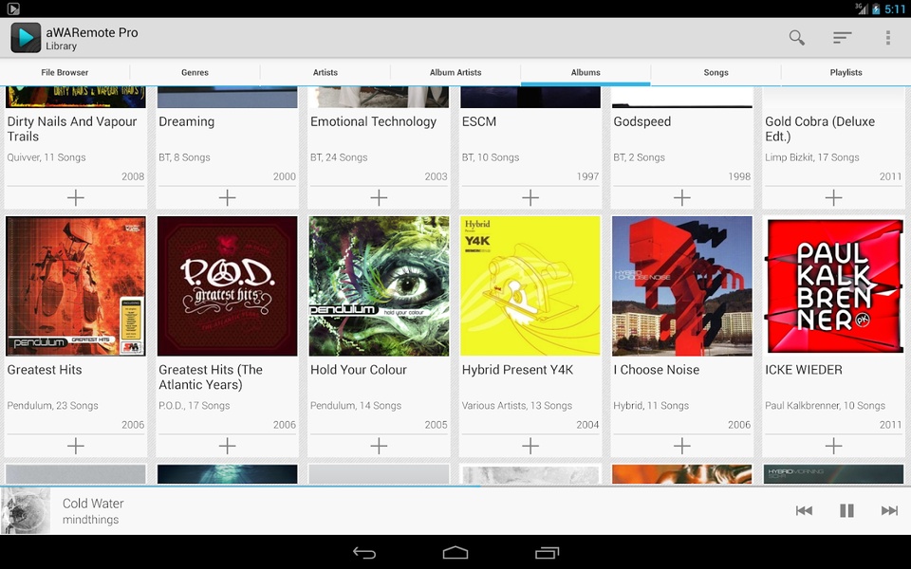Select Dirty Nails And Vapour Trails title
The width and height of the screenshot is (911, 569).
(72, 129)
